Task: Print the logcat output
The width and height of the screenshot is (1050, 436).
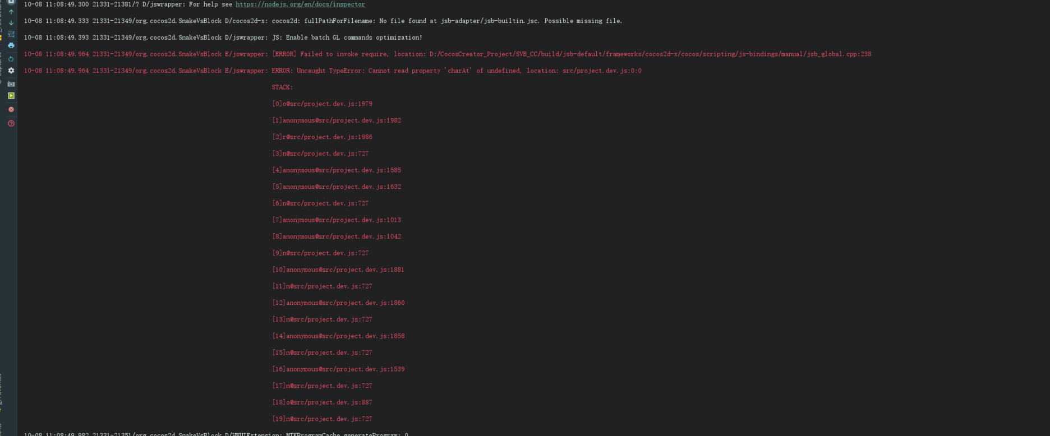Action: (x=11, y=45)
